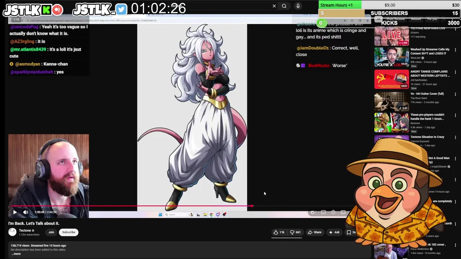Click the "138,719 views" text
This screenshot has width=461, height=259.
20,245
